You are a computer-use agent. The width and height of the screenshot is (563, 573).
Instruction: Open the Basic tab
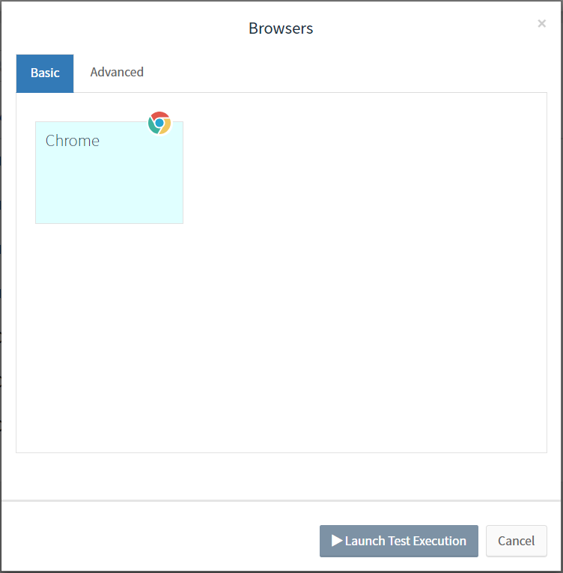pos(45,73)
